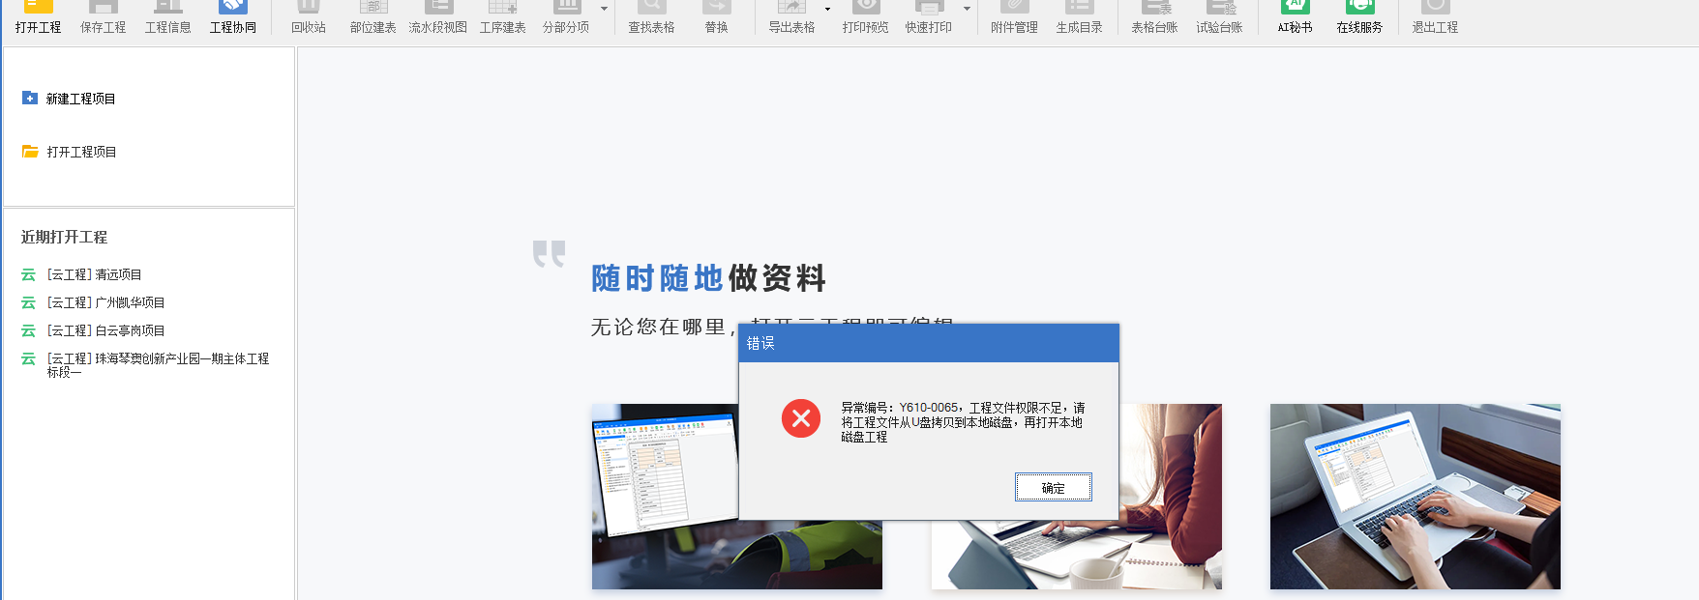
Task: Open the 回收站 recycle bin
Action: [x=309, y=16]
